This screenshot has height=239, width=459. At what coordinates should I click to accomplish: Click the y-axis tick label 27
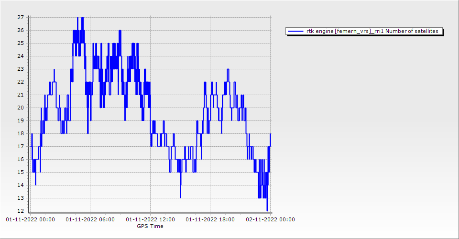(x=21, y=17)
